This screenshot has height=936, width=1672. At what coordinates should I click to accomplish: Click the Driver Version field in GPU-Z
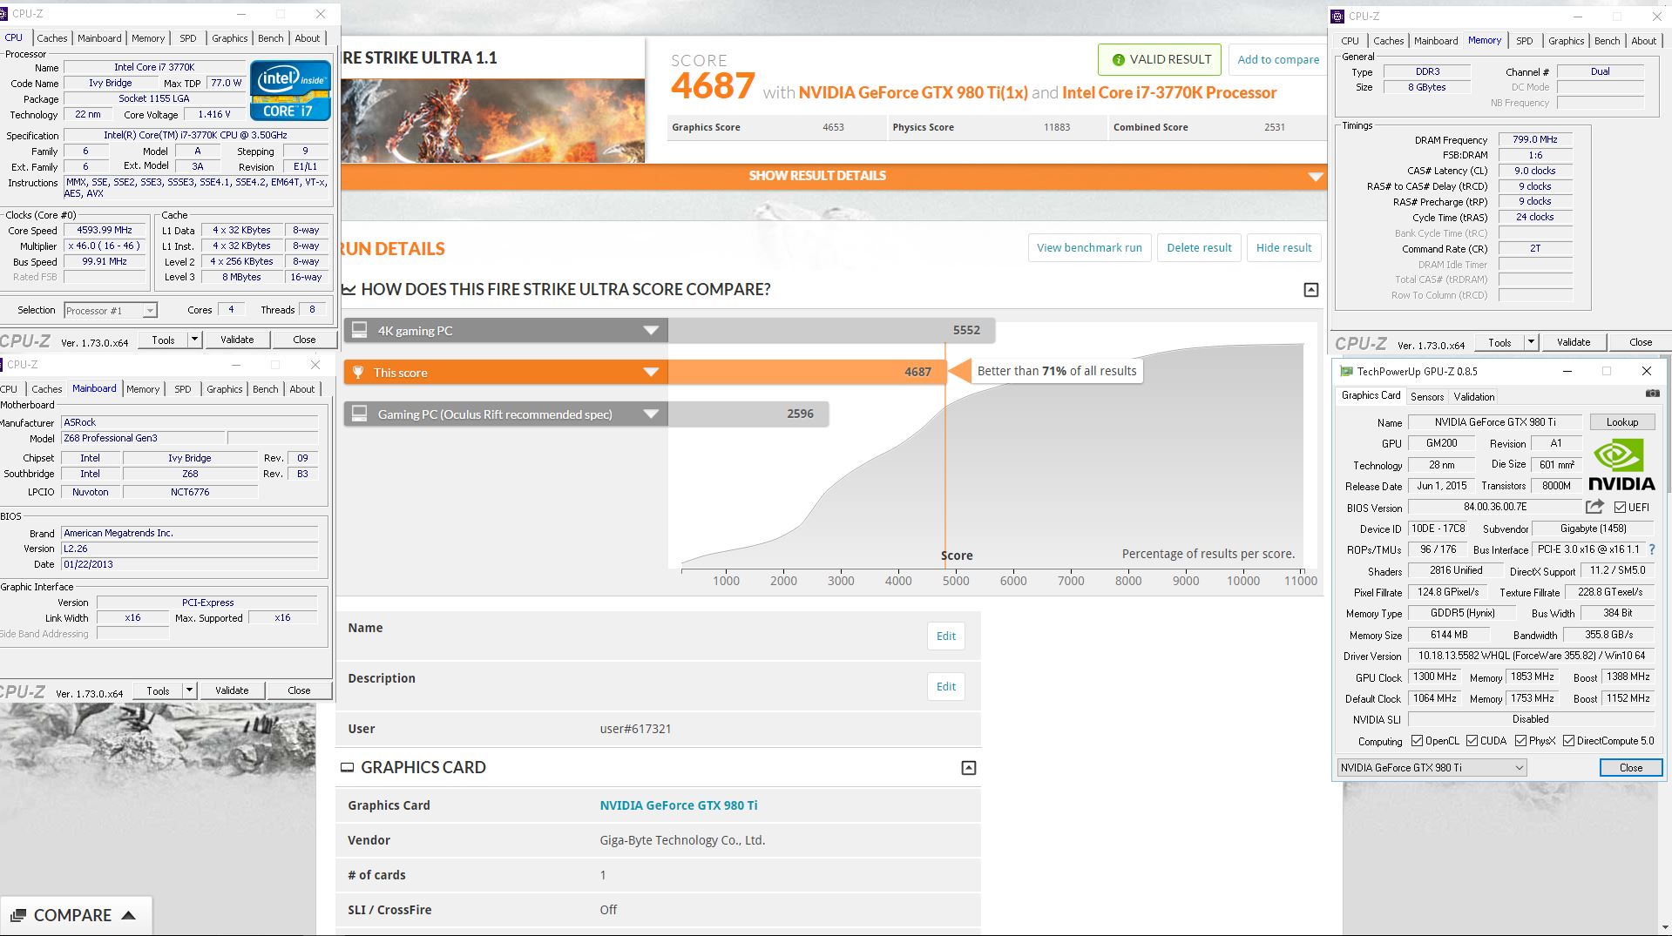coord(1531,656)
